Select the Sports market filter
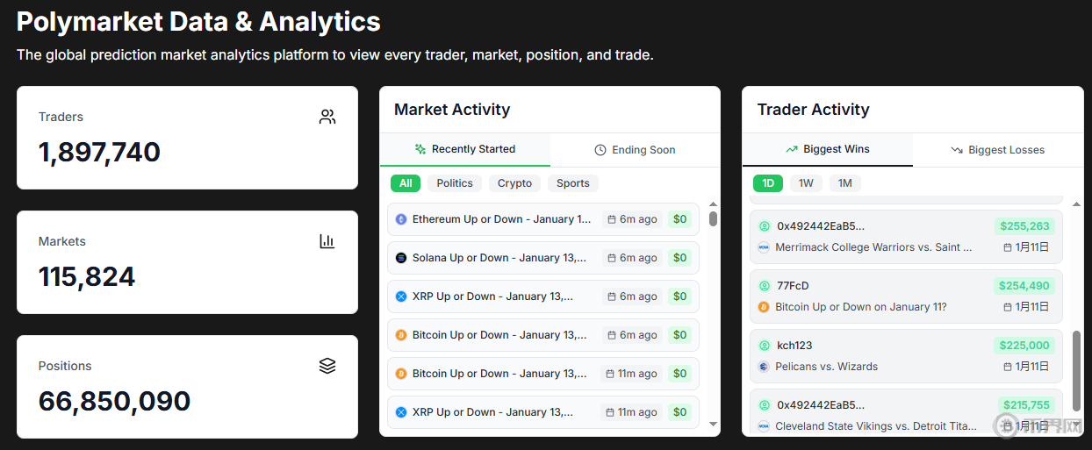The width and height of the screenshot is (1092, 450). (573, 183)
